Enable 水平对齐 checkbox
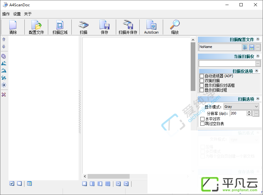Viewport: 263px width, 195px height. click(203, 119)
